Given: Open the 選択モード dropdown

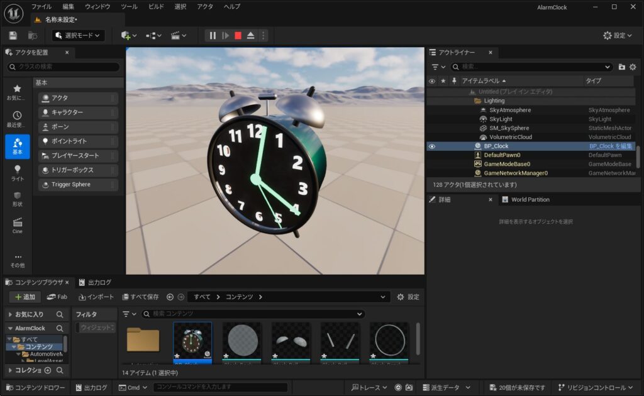Looking at the screenshot, I should tap(79, 36).
